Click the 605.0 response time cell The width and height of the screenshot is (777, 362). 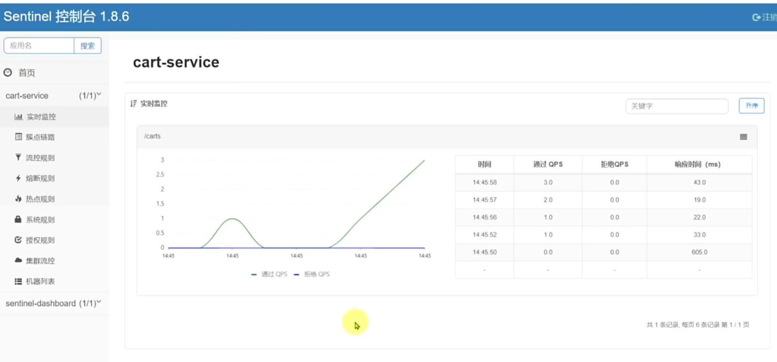pyautogui.click(x=699, y=252)
